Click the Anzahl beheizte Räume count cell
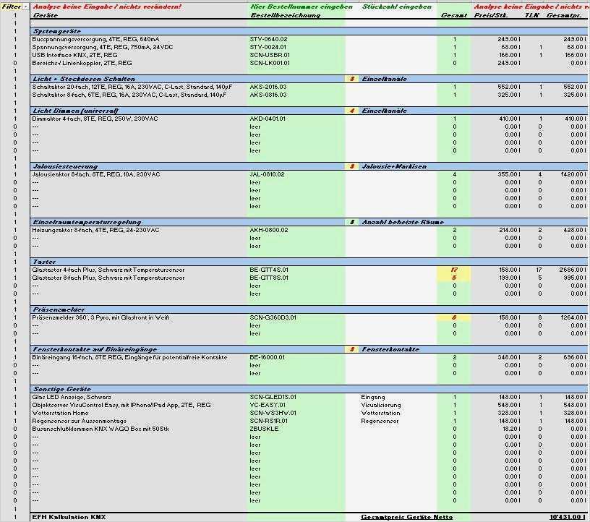 (353, 222)
